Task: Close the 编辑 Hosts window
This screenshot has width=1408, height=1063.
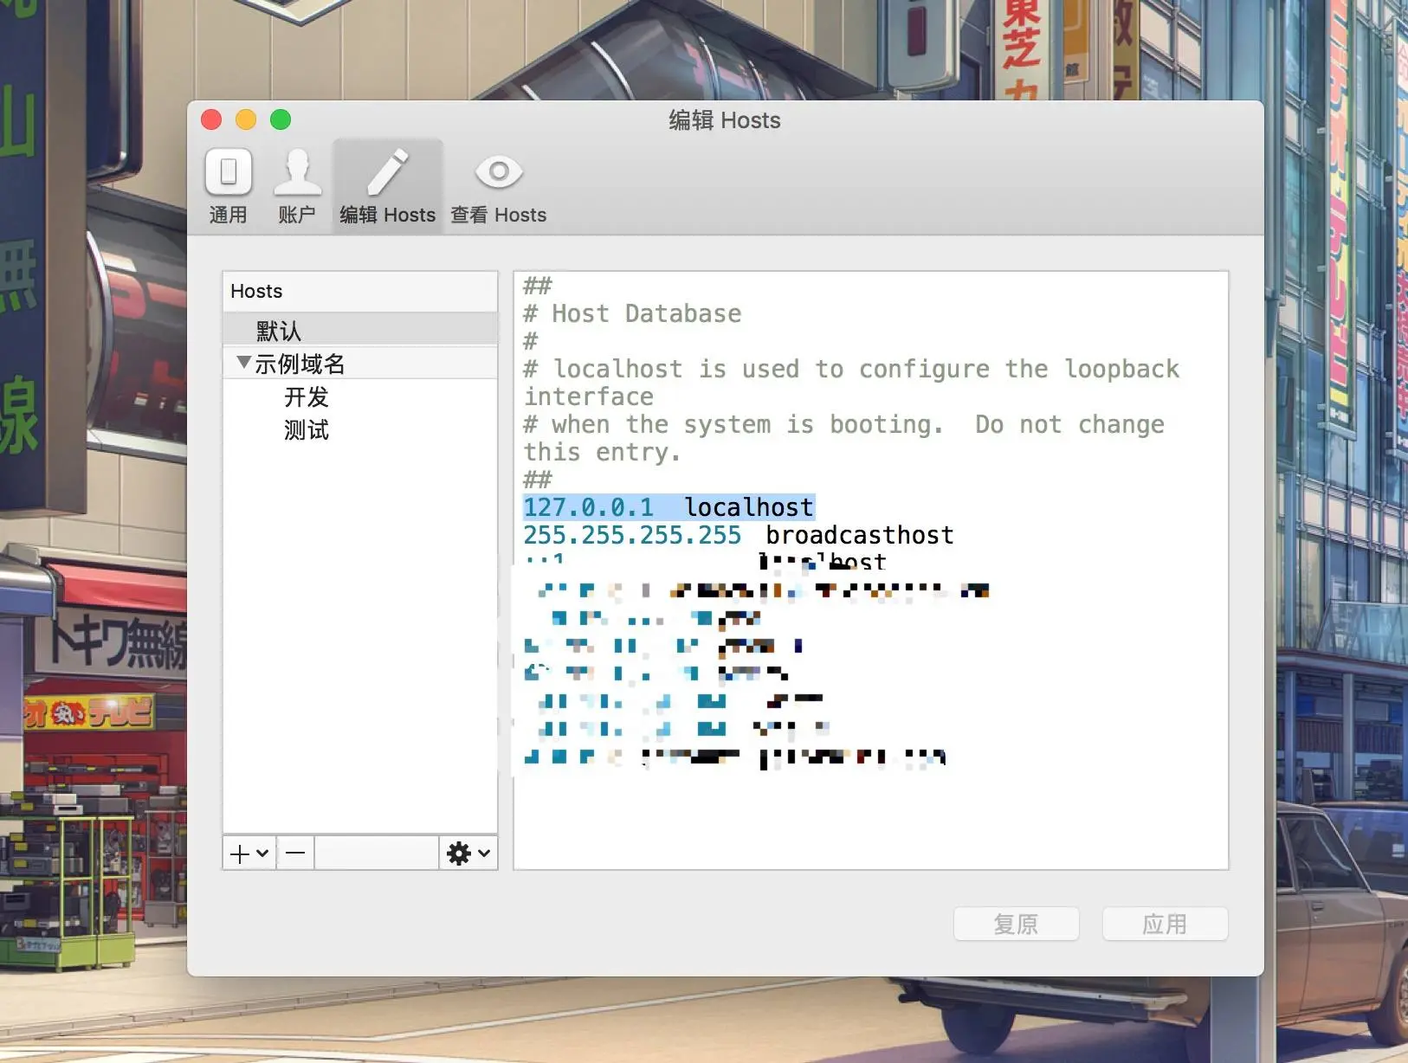Action: (211, 119)
